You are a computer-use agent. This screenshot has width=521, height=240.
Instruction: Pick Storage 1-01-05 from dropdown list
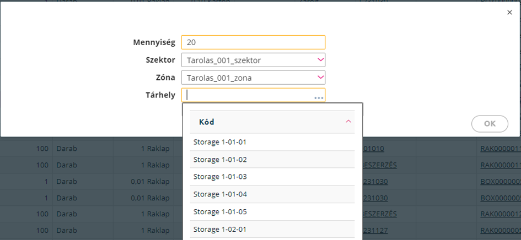coord(272,212)
